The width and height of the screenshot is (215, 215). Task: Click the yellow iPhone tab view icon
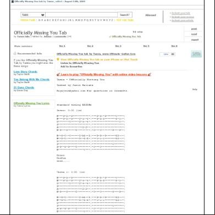(58, 59)
